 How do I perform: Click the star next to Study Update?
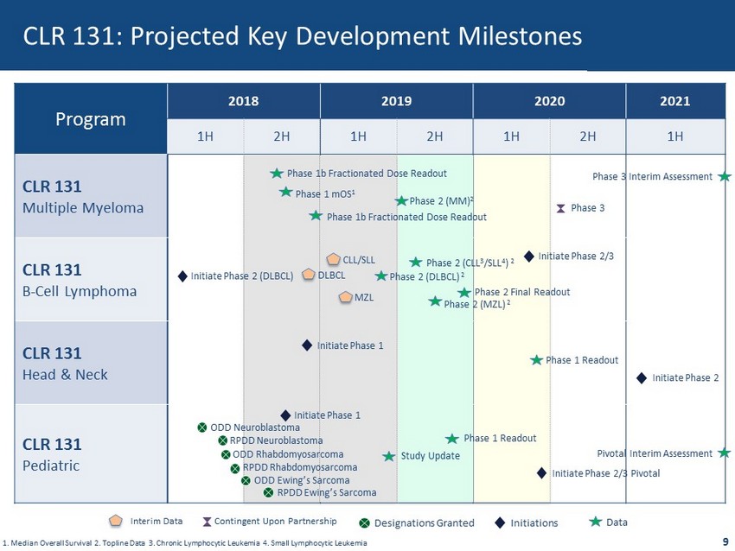pyautogui.click(x=389, y=456)
